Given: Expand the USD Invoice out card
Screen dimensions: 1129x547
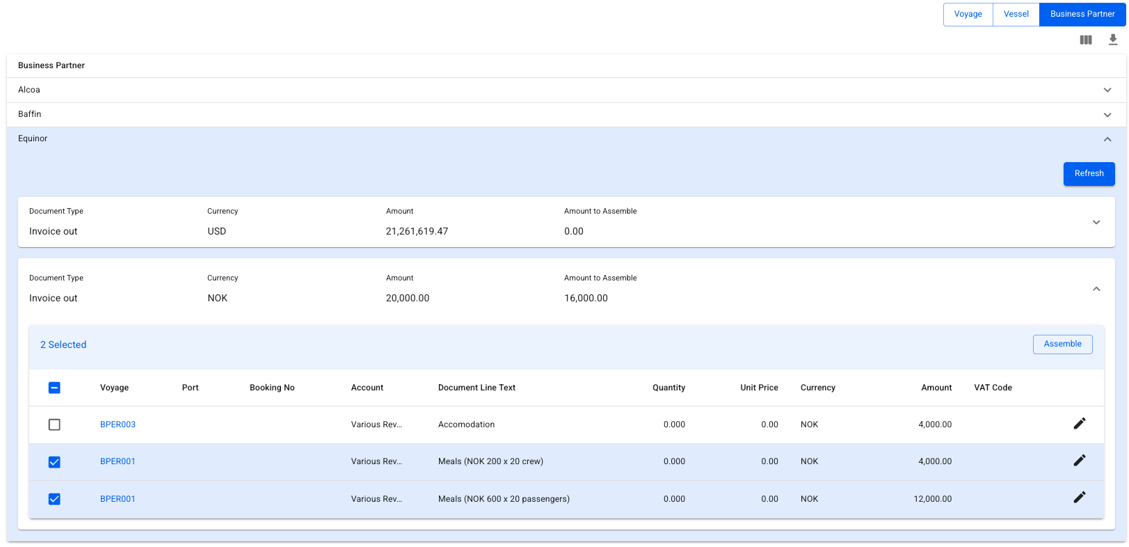Looking at the screenshot, I should pyautogui.click(x=1096, y=222).
